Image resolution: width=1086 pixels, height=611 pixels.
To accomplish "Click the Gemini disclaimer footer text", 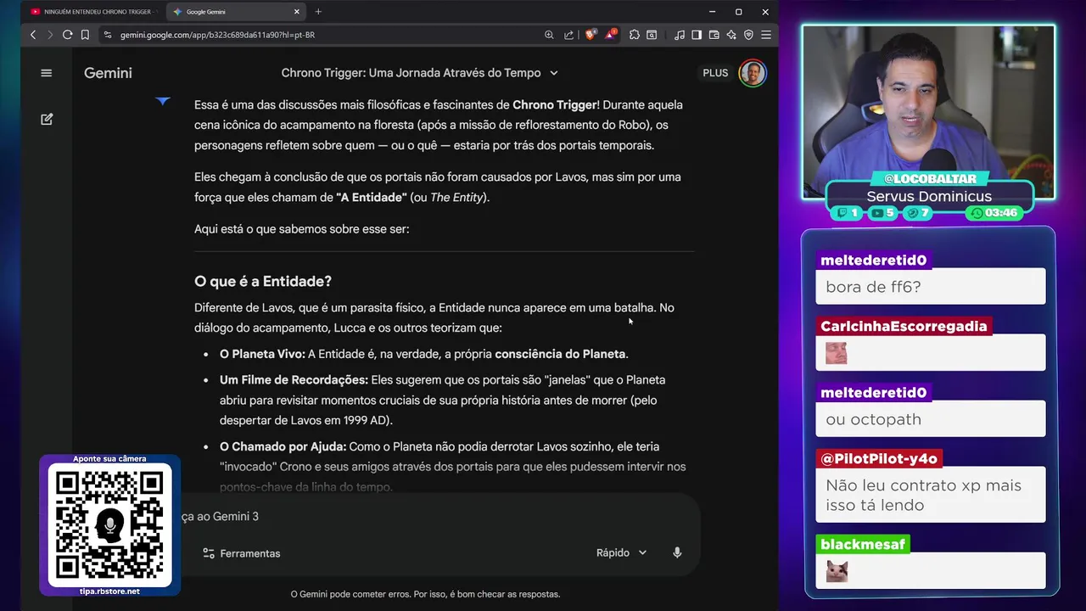I will [425, 594].
